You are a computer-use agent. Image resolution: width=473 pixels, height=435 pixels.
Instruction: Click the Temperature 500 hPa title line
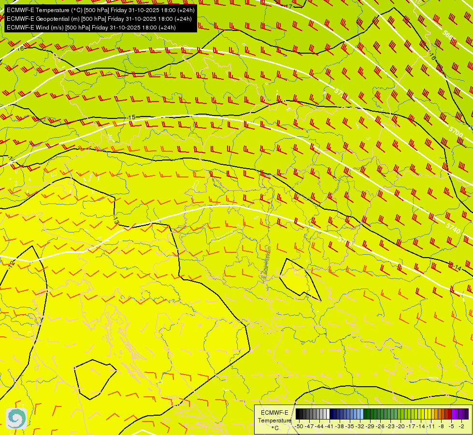[x=100, y=10]
